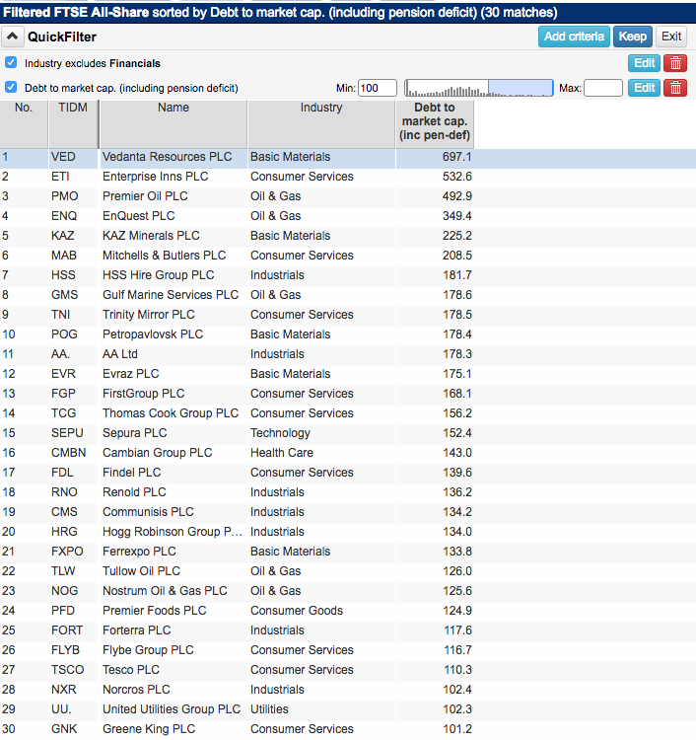Sort by the TIDM column header
The width and height of the screenshot is (696, 740).
[73, 124]
